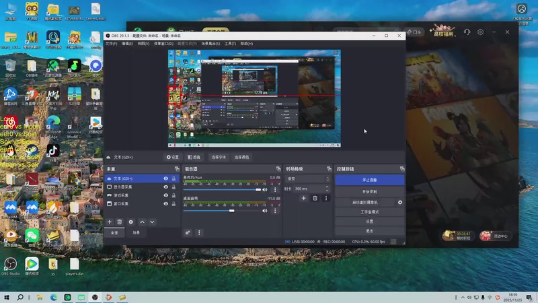Open taskbar search magnifier
Image resolution: width=538 pixels, height=303 pixels.
[x=20, y=297]
